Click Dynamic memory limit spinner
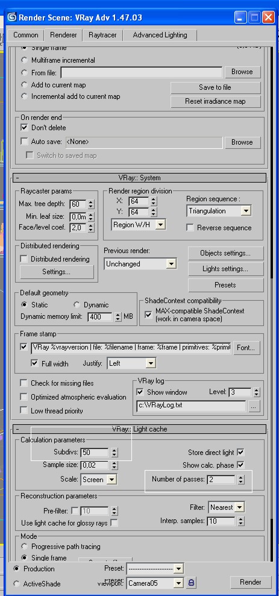Image resolution: width=279 pixels, height=596 pixels. (118, 316)
